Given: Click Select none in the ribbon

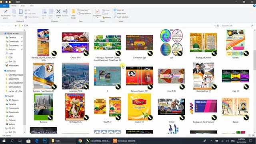Looking at the screenshot, I should [120, 14].
